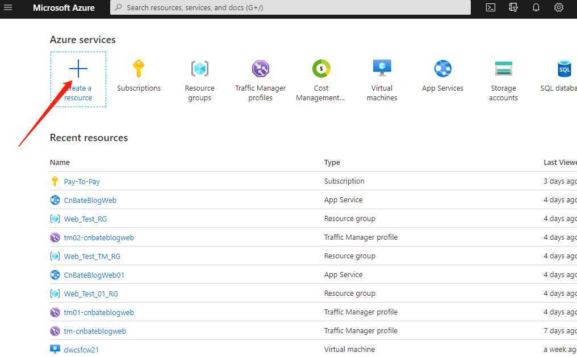Click the magnifier icon in the search bar
577x357 pixels.
[x=118, y=7]
